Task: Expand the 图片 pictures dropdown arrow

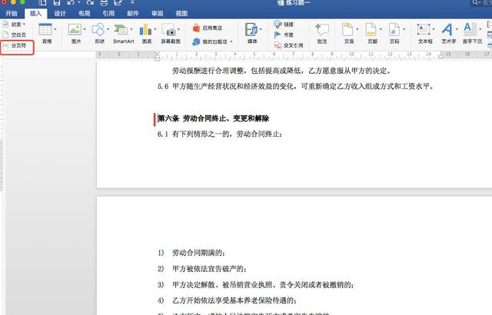Action: point(85,29)
